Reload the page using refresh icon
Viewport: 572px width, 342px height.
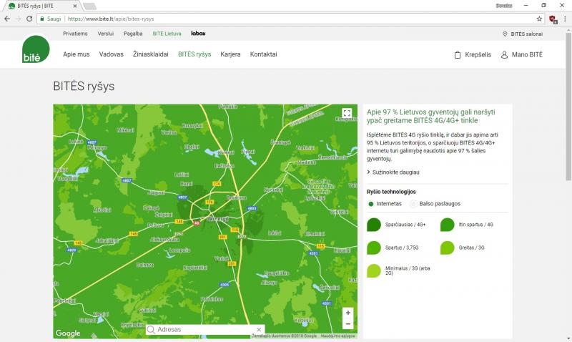29,19
